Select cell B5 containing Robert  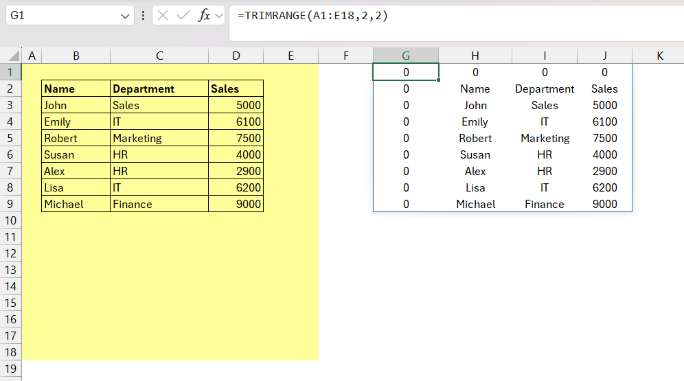76,138
